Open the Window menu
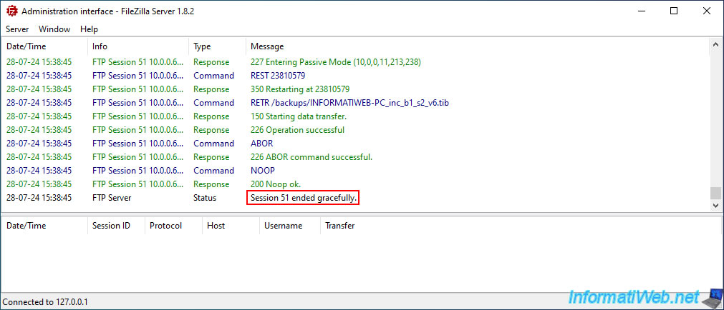The image size is (724, 310). click(54, 29)
